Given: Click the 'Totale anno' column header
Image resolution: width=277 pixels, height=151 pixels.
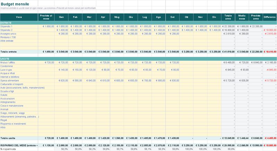Looking at the screenshot, I should tap(228, 17).
